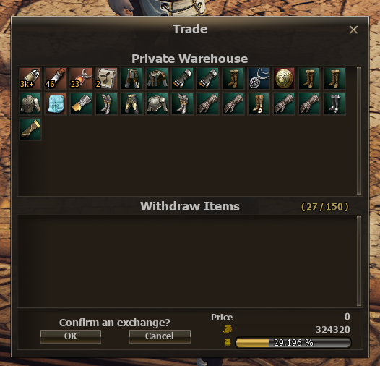This screenshot has height=366, width=380.
Task: Pick the golden boots in second row
Action: click(x=259, y=103)
